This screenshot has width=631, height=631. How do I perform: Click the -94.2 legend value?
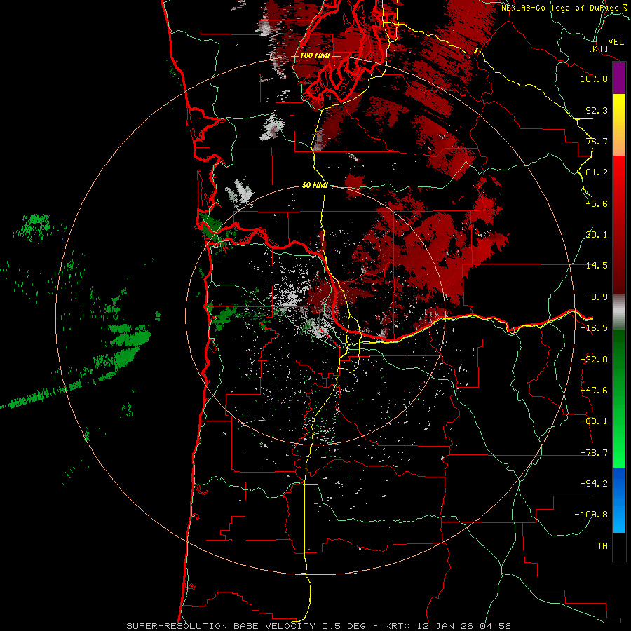(594, 484)
